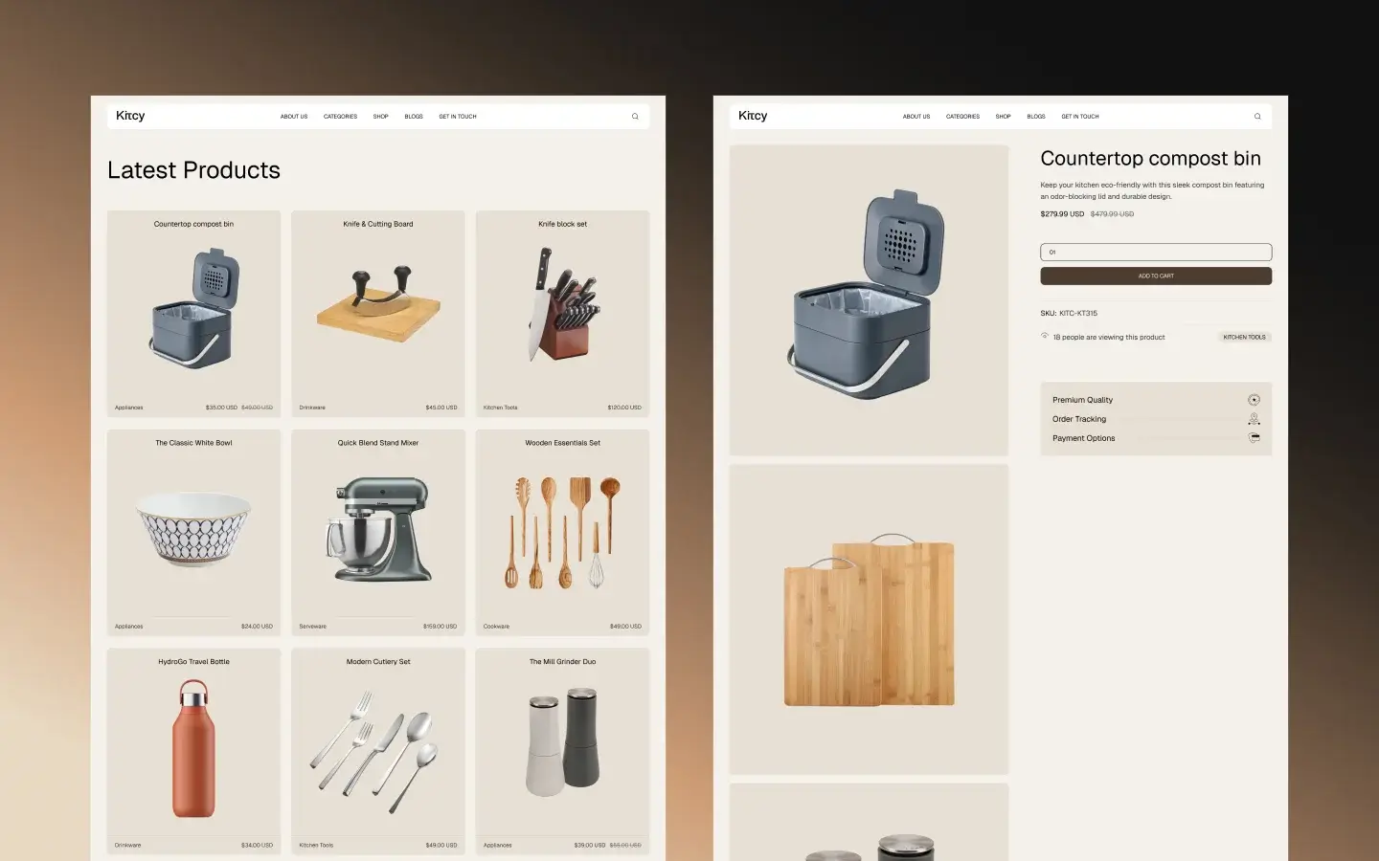Screen dimensions: 1379x861
Task: Click Kitcy logo on the right page
Action: click(753, 116)
